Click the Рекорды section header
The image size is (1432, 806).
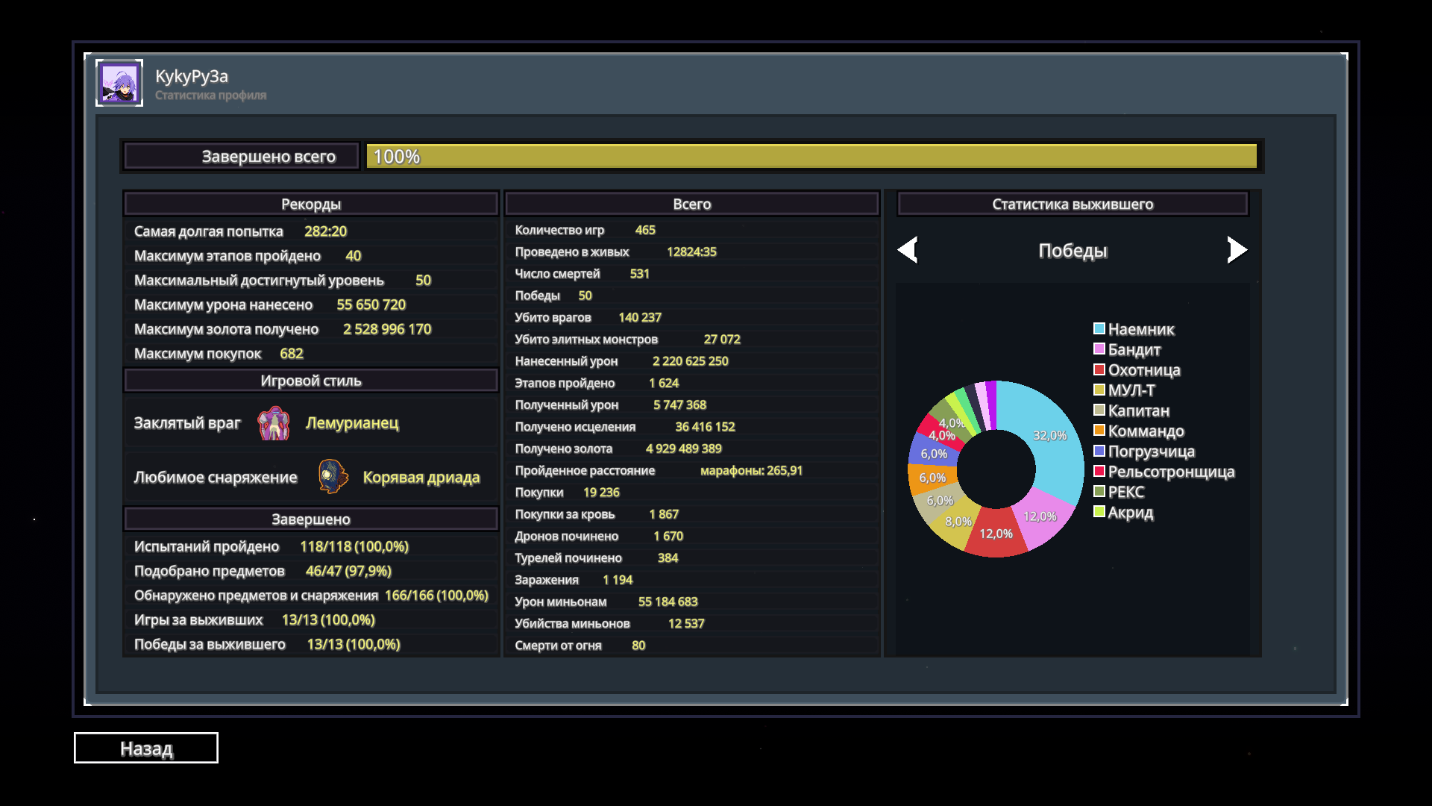tap(311, 204)
